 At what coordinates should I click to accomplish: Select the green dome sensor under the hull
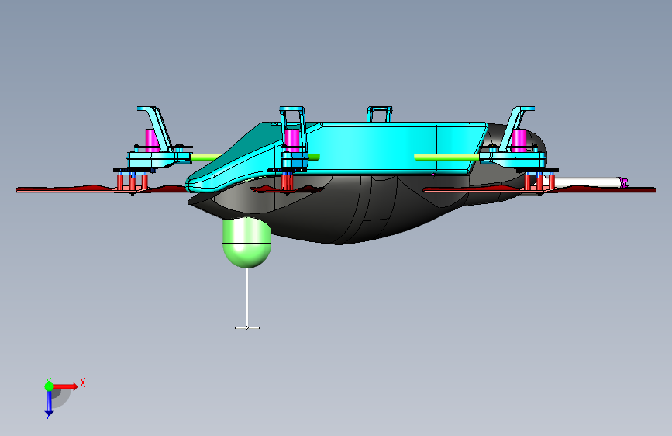[246, 243]
